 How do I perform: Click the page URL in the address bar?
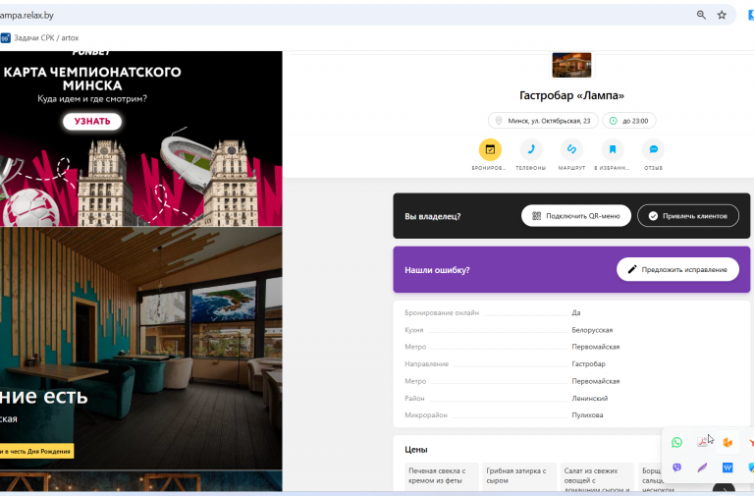click(x=27, y=16)
